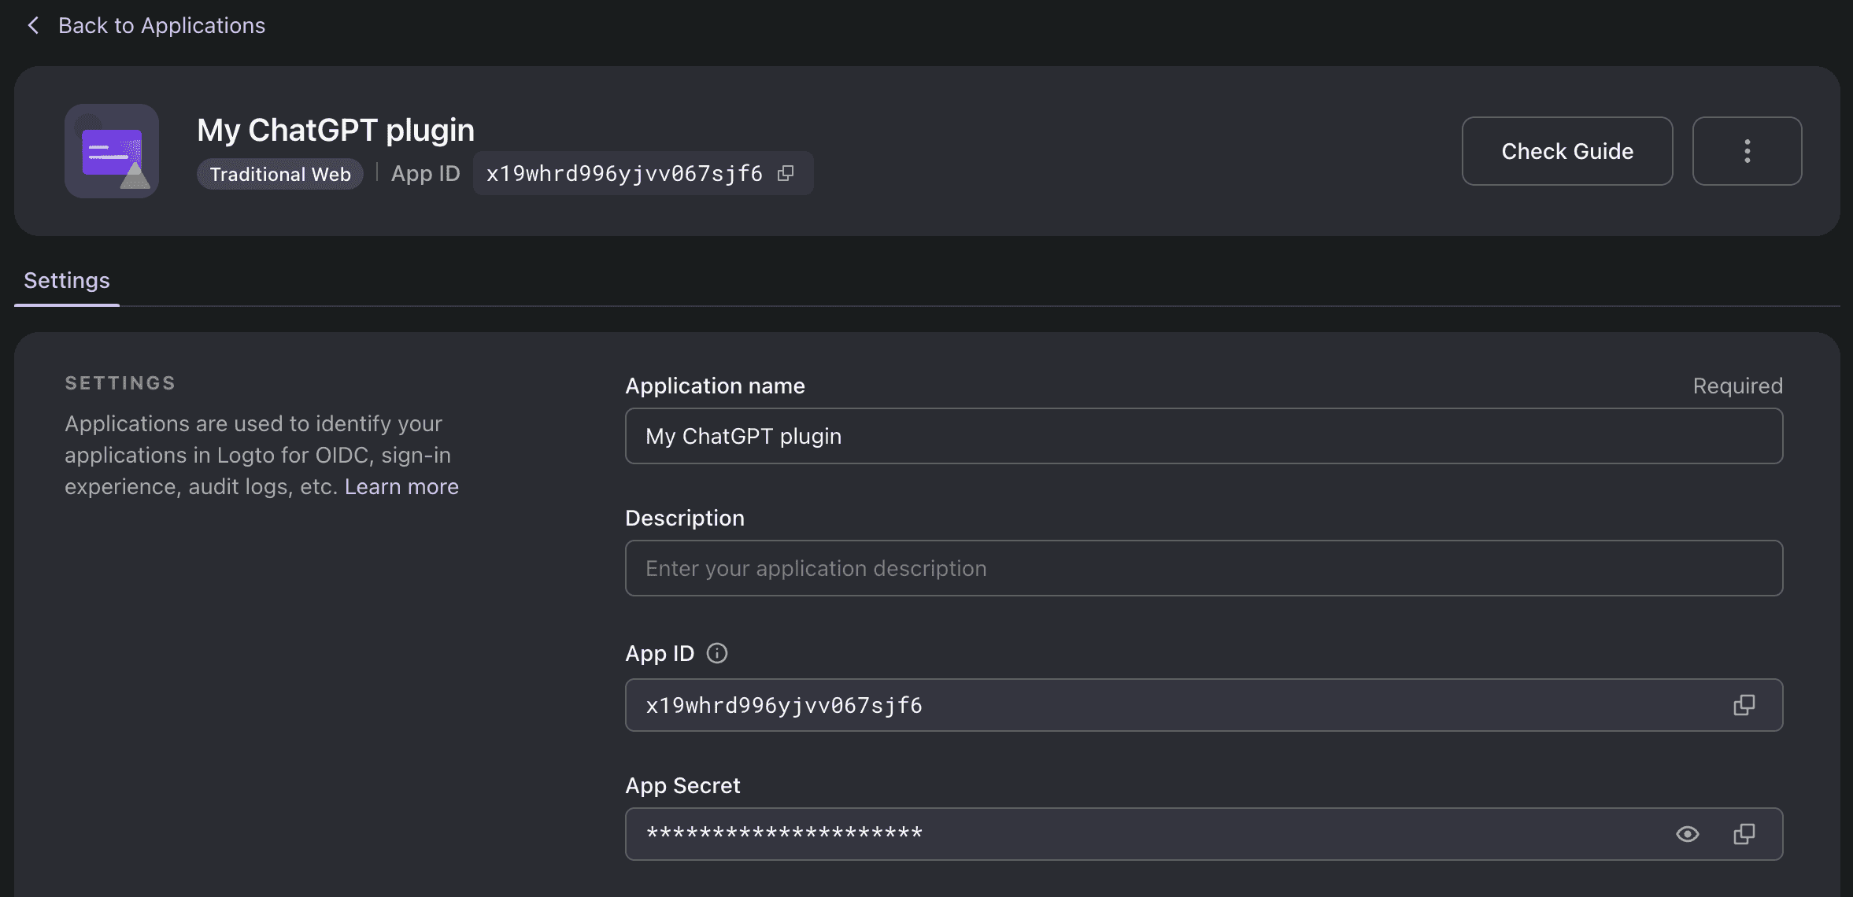Screen dimensions: 1853x897
Task: Click the purple application logo thumbnail
Action: coord(112,151)
